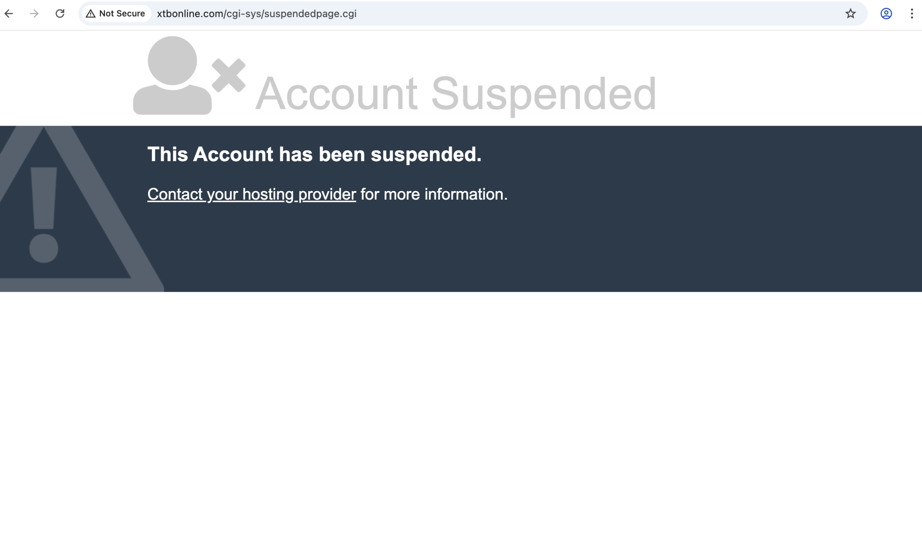
Task: Click the warning triangle in the Not Secure badge
Action: point(91,14)
